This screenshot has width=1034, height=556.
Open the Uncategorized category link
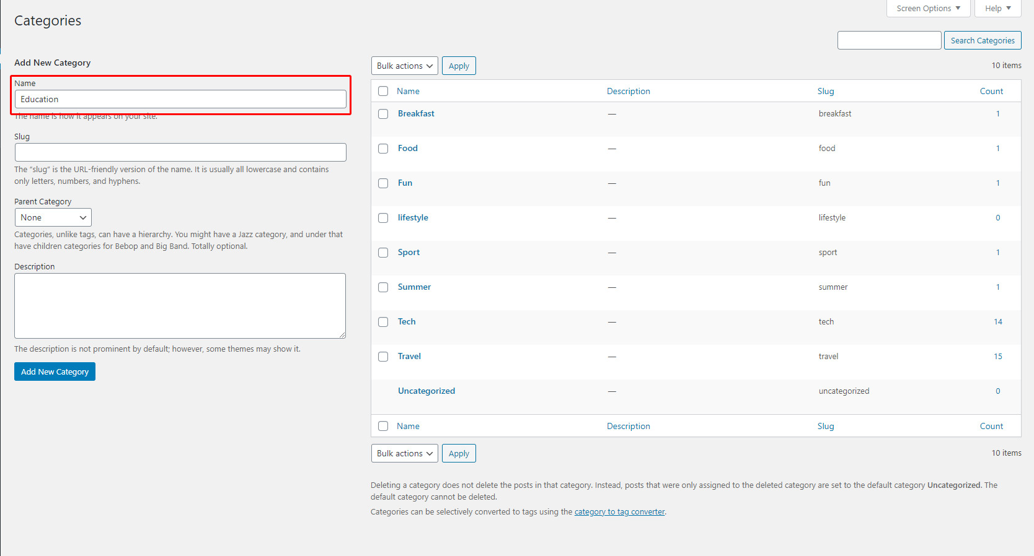point(426,391)
